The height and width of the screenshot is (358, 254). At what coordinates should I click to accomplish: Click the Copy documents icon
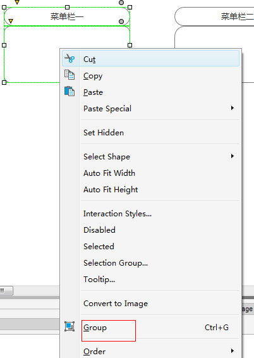point(70,75)
